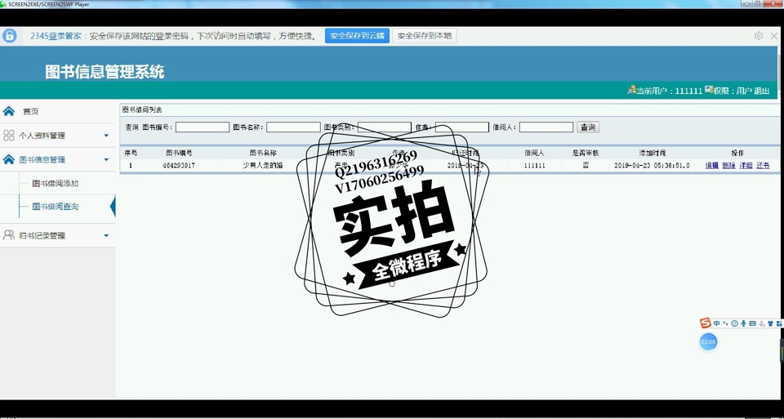Open the 图书借阅添加 submenu item
This screenshot has width=784, height=419.
click(x=56, y=184)
